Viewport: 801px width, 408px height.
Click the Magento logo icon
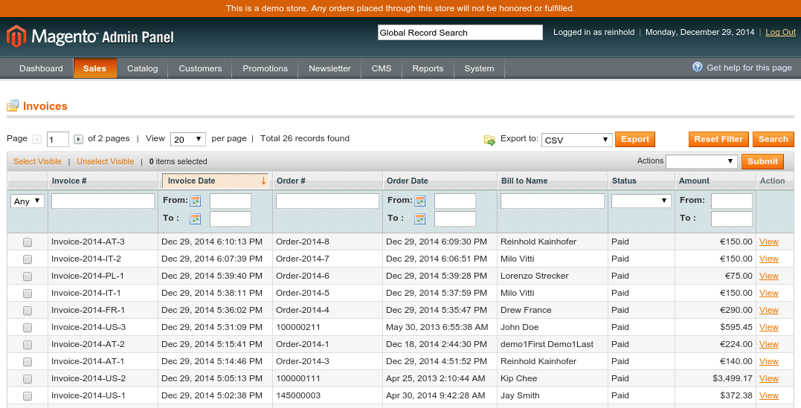click(x=16, y=36)
